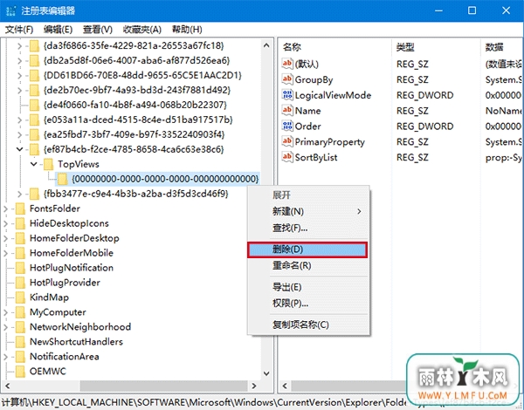Viewport: 524px width, 410px height.
Task: Select the SortByList string value icon
Action: 287,157
